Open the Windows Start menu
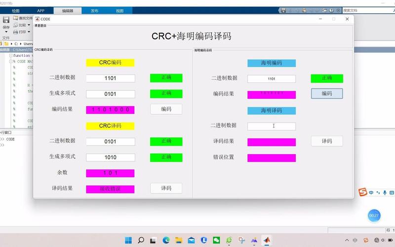 (128, 240)
